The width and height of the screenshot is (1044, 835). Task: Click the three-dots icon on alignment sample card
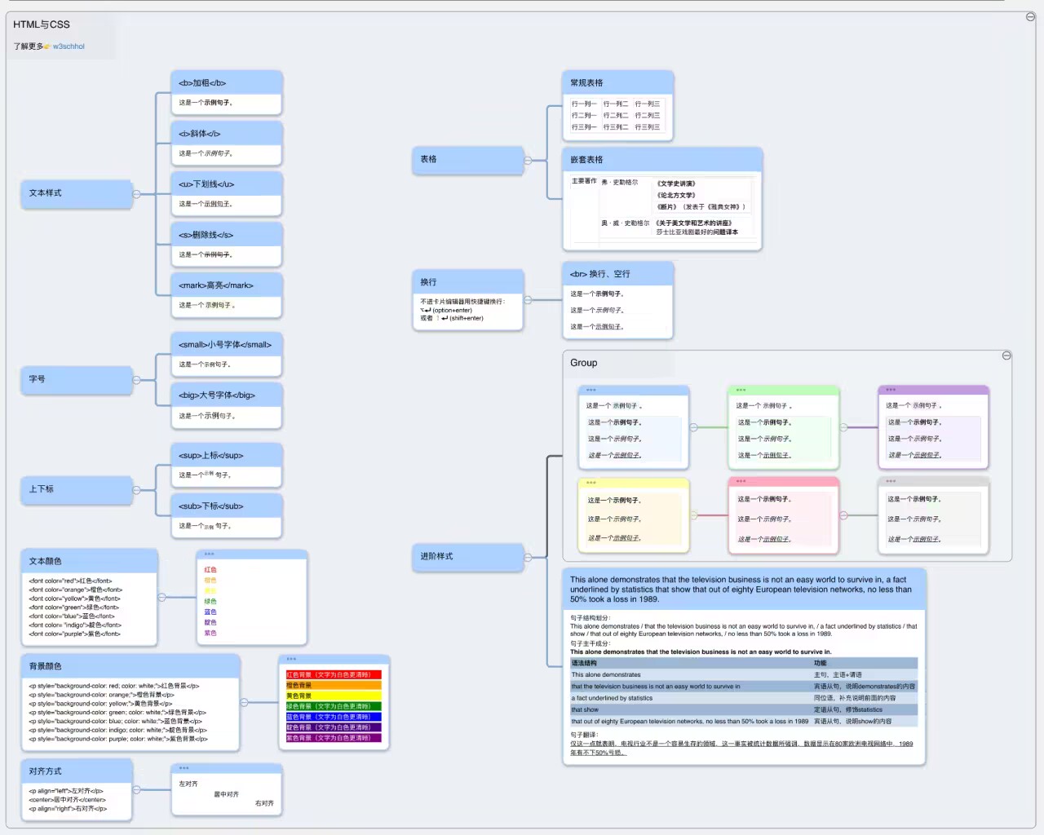pos(184,767)
